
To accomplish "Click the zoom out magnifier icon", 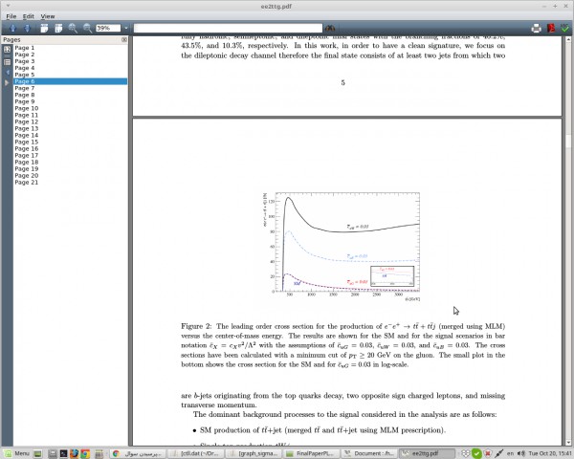I will point(87,28).
